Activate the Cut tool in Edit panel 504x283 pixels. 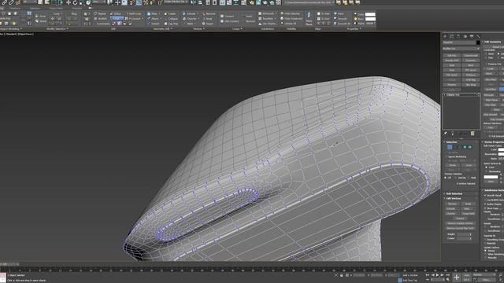point(117,19)
